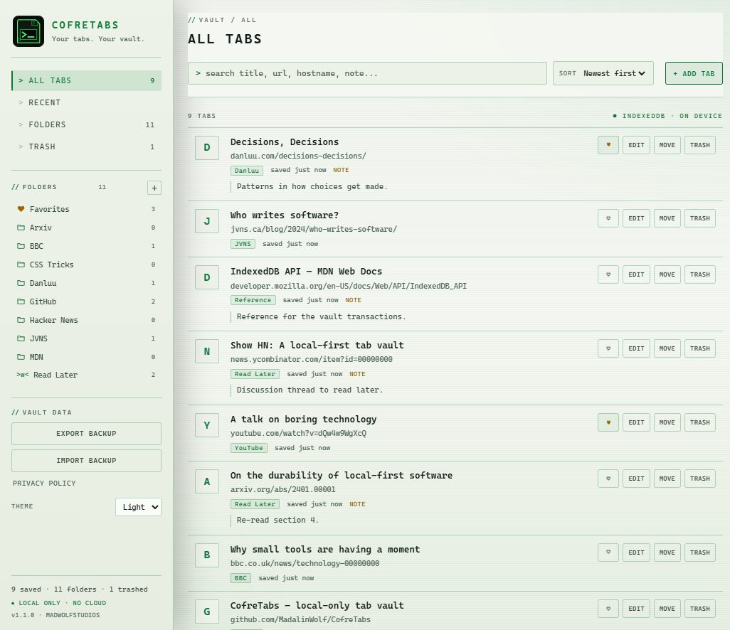Screen dimensions: 730x630
Task: Click the plus icon to add a folder
Action: tap(154, 188)
